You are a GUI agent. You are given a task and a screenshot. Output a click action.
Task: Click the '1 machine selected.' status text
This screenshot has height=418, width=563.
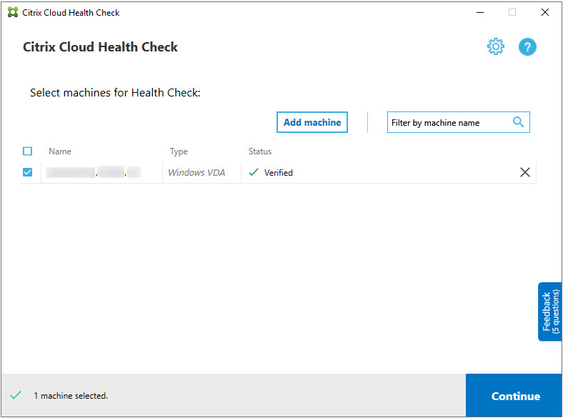[71, 396]
